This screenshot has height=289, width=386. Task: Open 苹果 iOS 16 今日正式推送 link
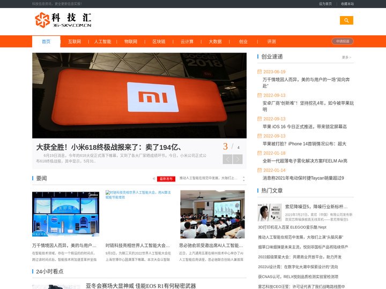(305, 126)
